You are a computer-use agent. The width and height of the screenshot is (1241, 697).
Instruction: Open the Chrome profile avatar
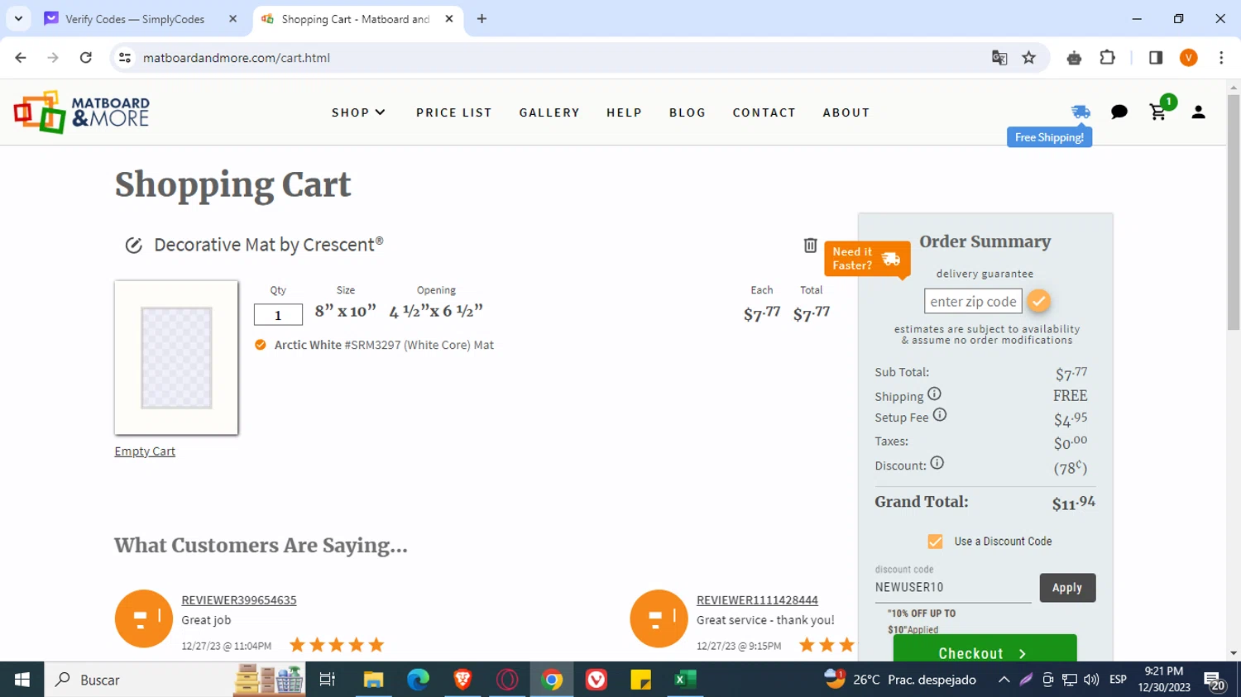1189,57
